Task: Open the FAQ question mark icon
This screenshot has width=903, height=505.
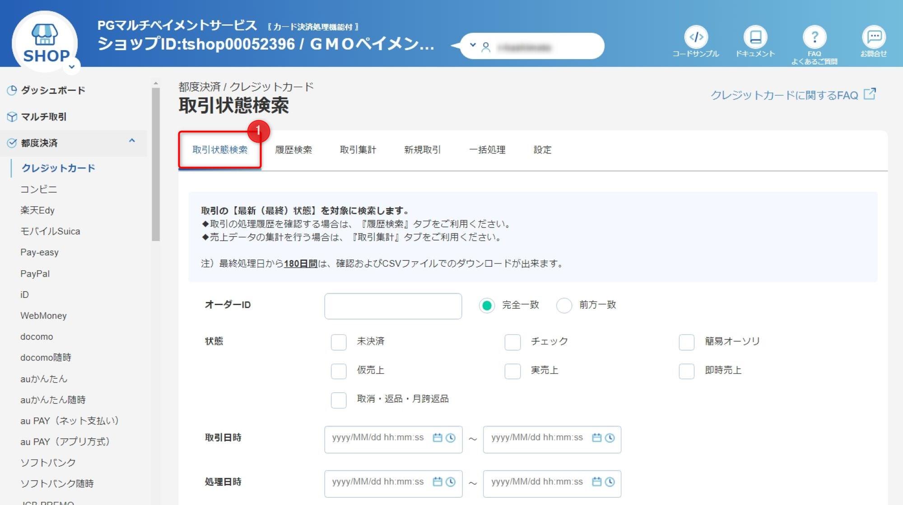Action: pos(815,37)
